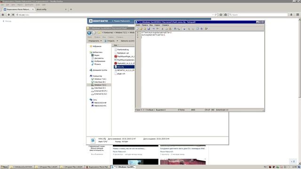Click the Zoom out icon in Notepad2 toolbar

tap(193, 29)
